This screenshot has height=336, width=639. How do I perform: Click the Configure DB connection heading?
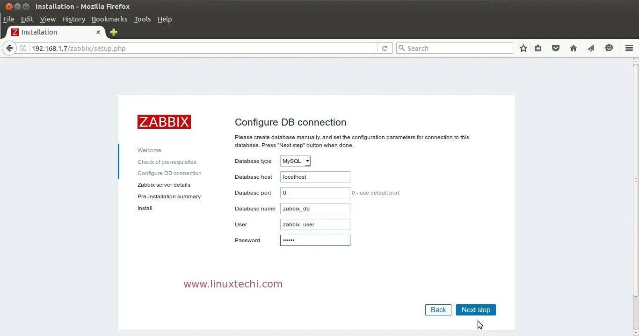click(290, 122)
